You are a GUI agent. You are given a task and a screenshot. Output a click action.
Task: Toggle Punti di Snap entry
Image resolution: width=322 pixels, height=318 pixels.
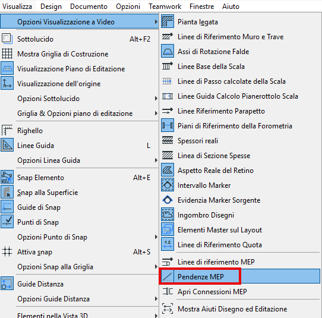[80, 222]
